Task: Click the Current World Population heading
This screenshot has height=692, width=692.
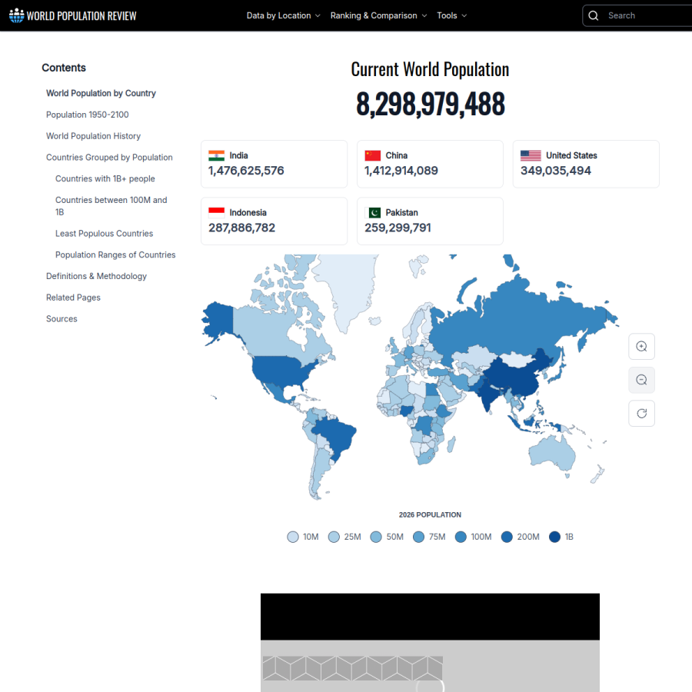Action: point(430,69)
